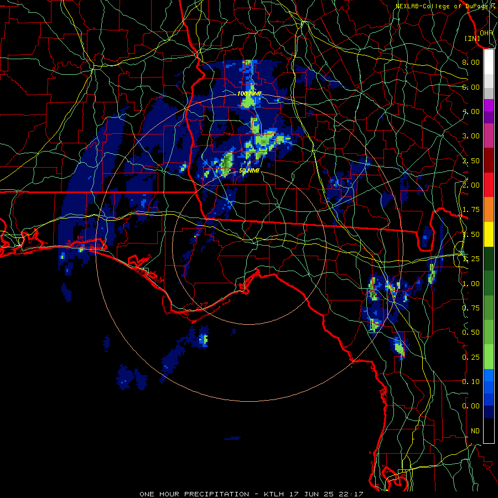This screenshot has width=498, height=498.
Task: Select the 6.00 inch scale value
Action: [471, 87]
